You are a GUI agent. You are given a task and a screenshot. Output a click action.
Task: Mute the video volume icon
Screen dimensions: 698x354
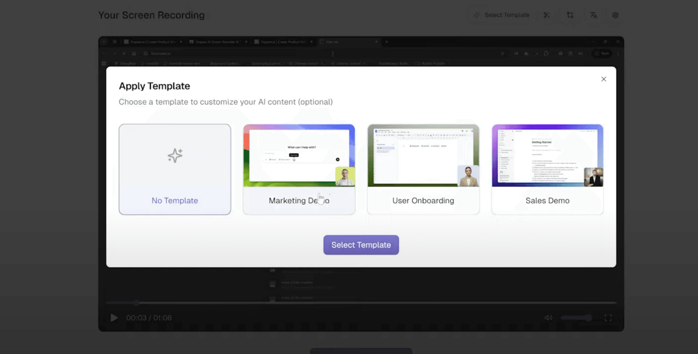548,318
